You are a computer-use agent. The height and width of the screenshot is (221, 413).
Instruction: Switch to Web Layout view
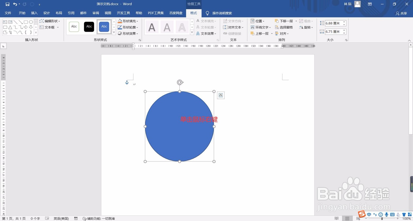(x=358, y=218)
